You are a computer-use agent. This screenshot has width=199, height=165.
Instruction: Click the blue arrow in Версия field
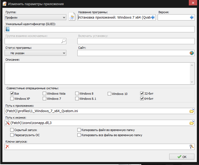click(x=192, y=18)
